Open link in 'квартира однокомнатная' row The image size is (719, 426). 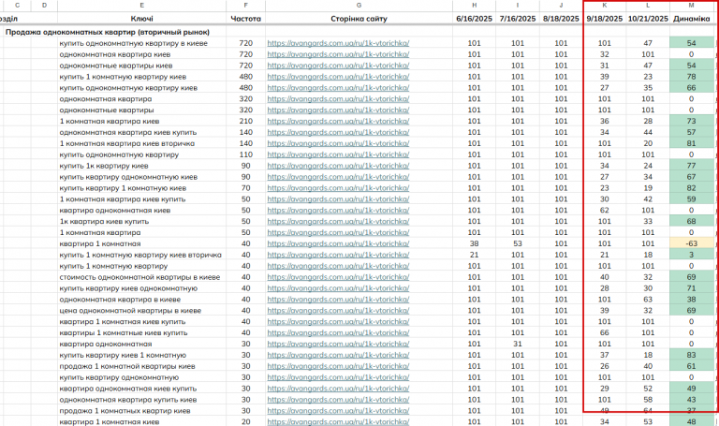[338, 344]
